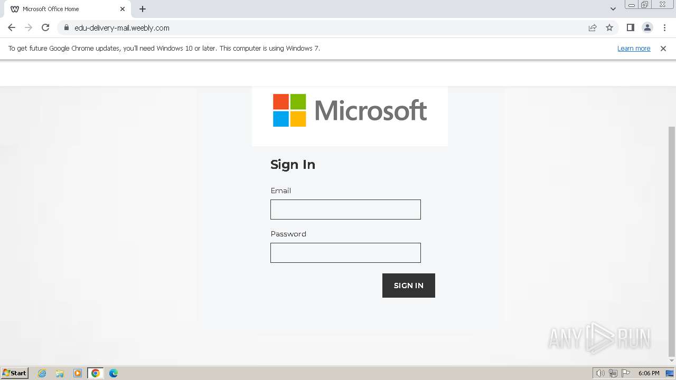Open the volume control in system tray
The image size is (676, 380).
[600, 373]
